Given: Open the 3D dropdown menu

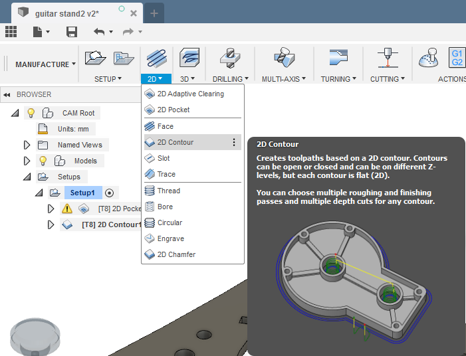Looking at the screenshot, I should [187, 79].
